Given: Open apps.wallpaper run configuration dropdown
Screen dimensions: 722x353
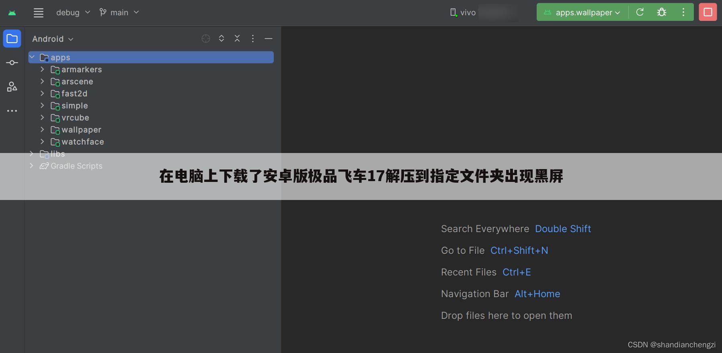Looking at the screenshot, I should pyautogui.click(x=582, y=12).
